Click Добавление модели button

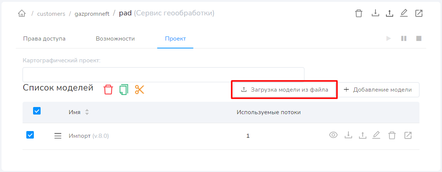377,90
